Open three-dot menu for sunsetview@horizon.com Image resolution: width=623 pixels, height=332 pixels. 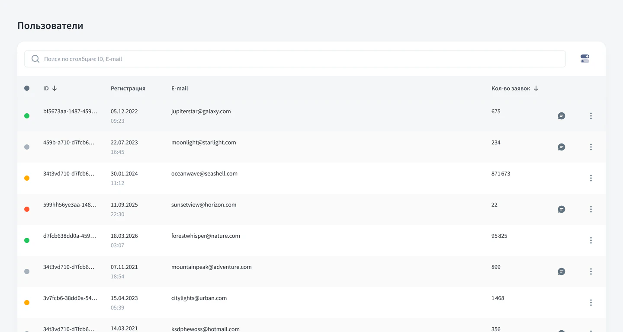pos(591,209)
